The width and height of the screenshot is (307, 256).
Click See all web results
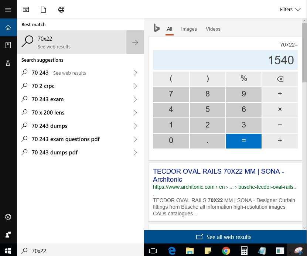pos(225,237)
